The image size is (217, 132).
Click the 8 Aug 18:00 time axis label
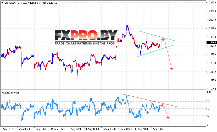41,129
